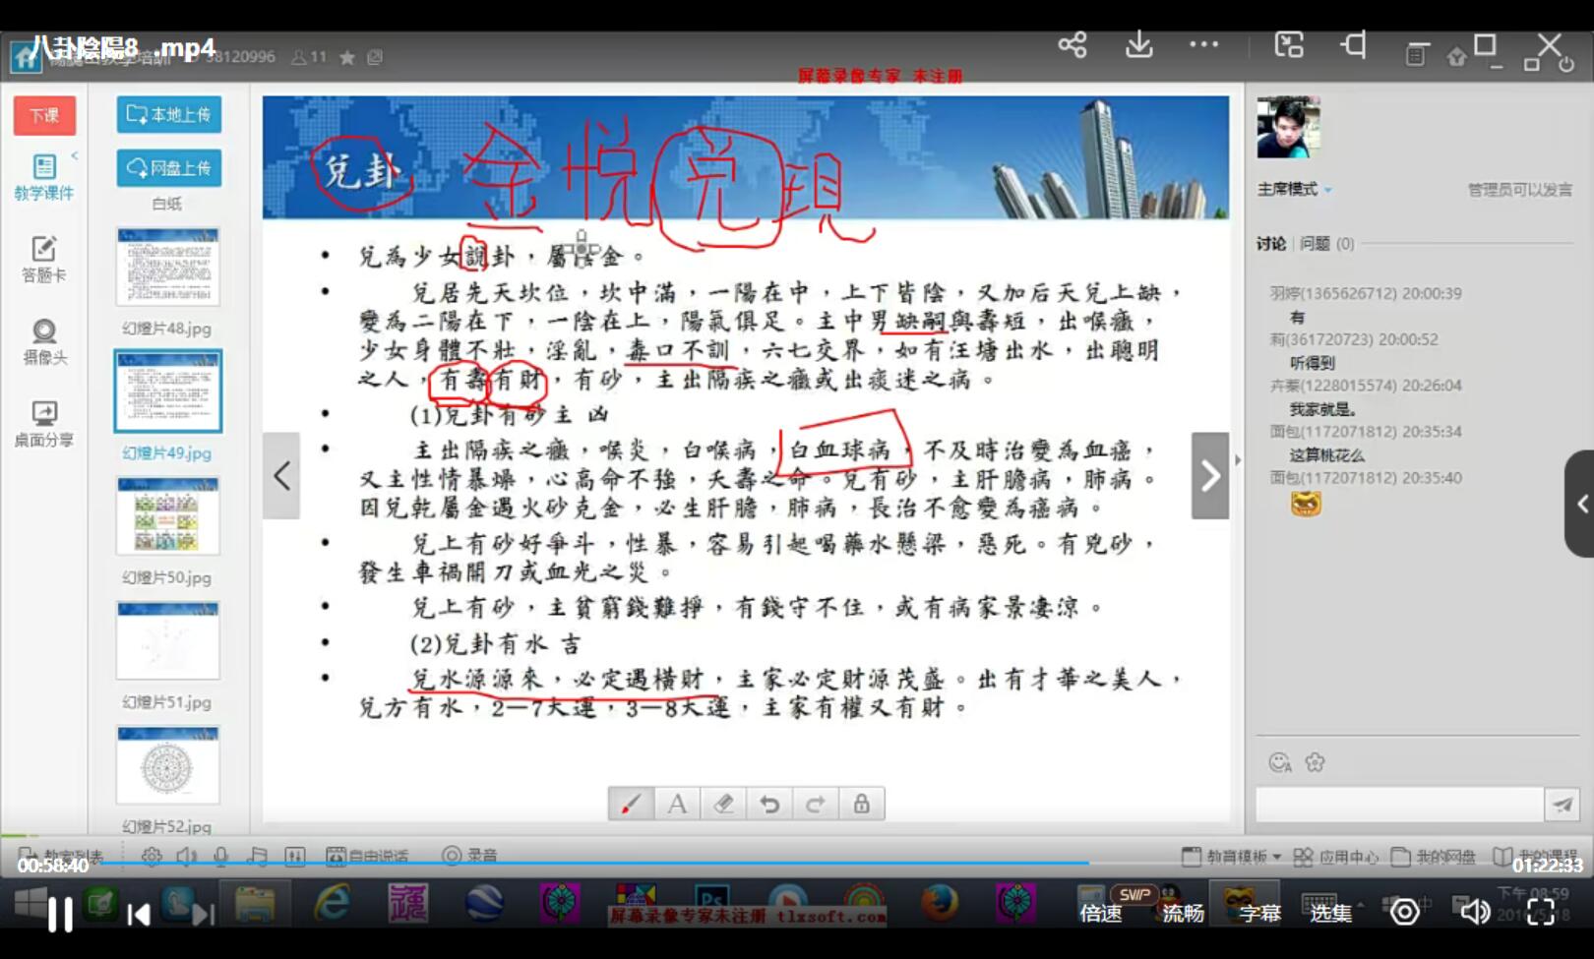This screenshot has width=1594, height=959.
Task: Select the text tool A
Action: tap(677, 804)
